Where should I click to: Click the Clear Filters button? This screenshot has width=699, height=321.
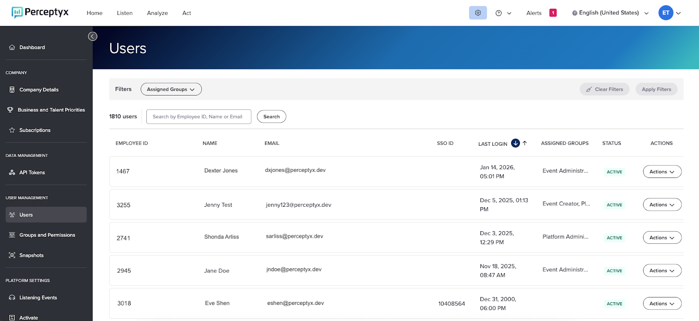604,89
